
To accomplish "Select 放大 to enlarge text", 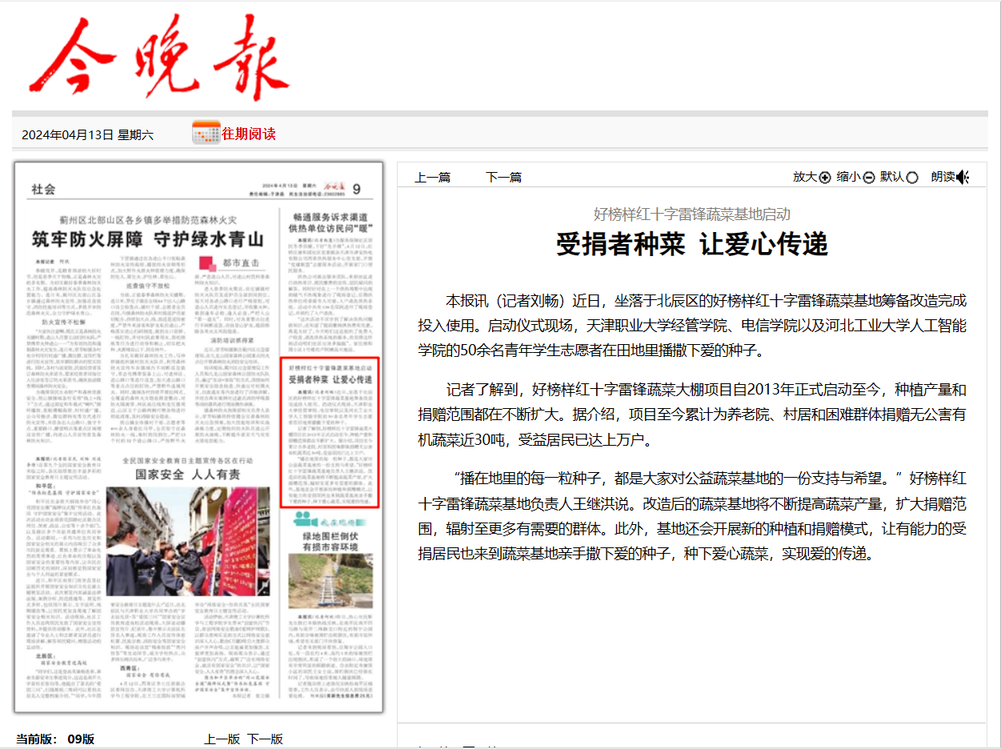I will [x=805, y=177].
